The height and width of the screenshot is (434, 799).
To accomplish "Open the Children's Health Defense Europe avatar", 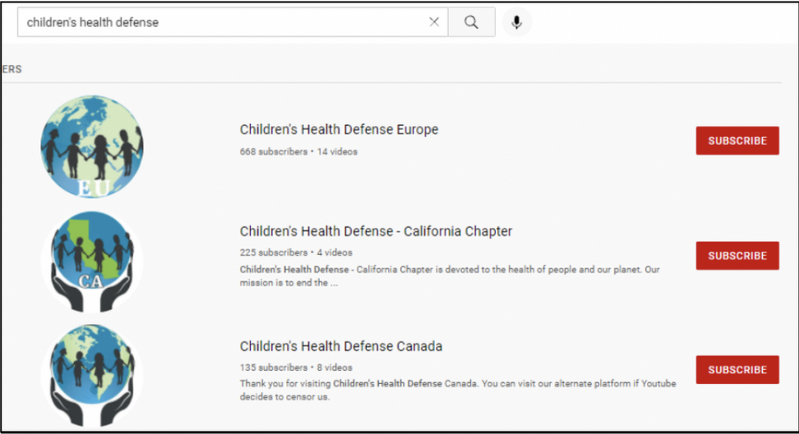I will [x=92, y=146].
